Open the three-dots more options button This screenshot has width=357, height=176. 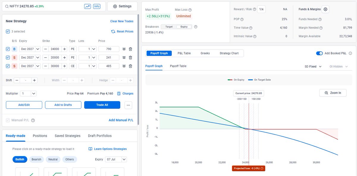(x=129, y=105)
